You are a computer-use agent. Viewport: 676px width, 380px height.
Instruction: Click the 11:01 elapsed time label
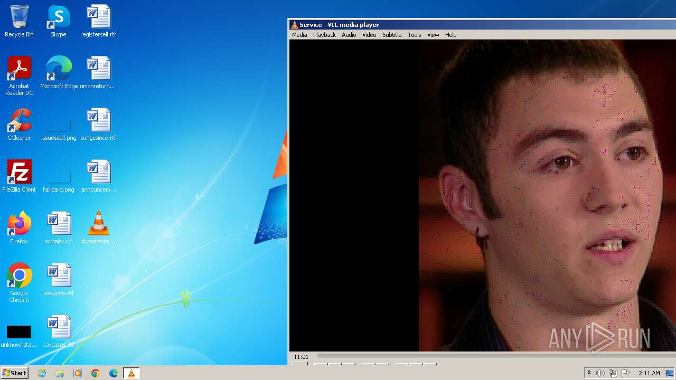tap(301, 357)
